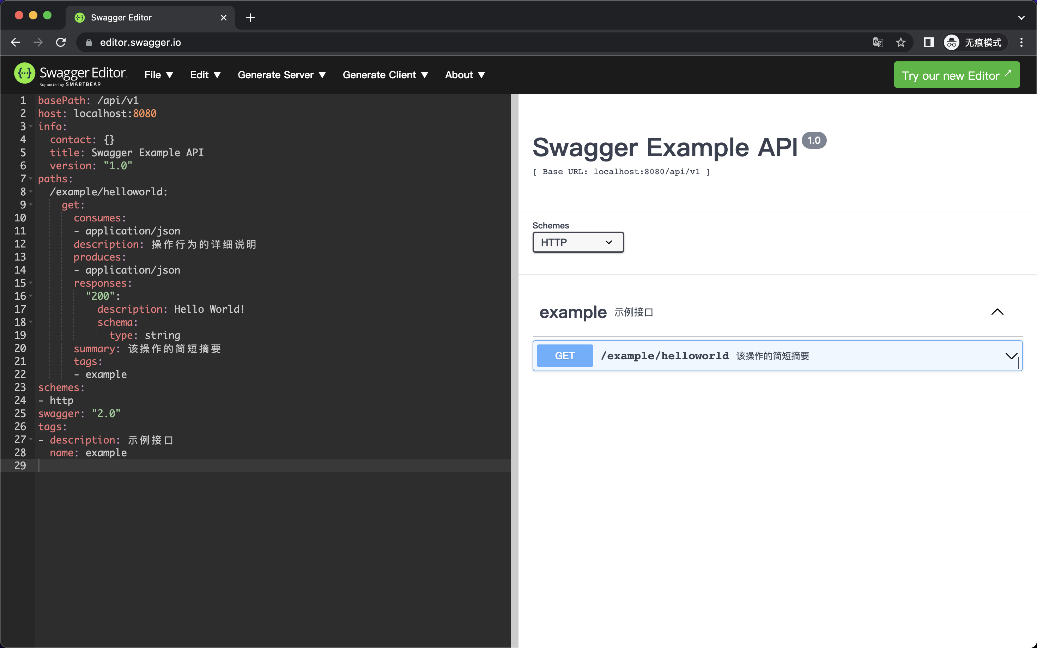Open the browser three-dot menu
This screenshot has width=1037, height=648.
1021,42
